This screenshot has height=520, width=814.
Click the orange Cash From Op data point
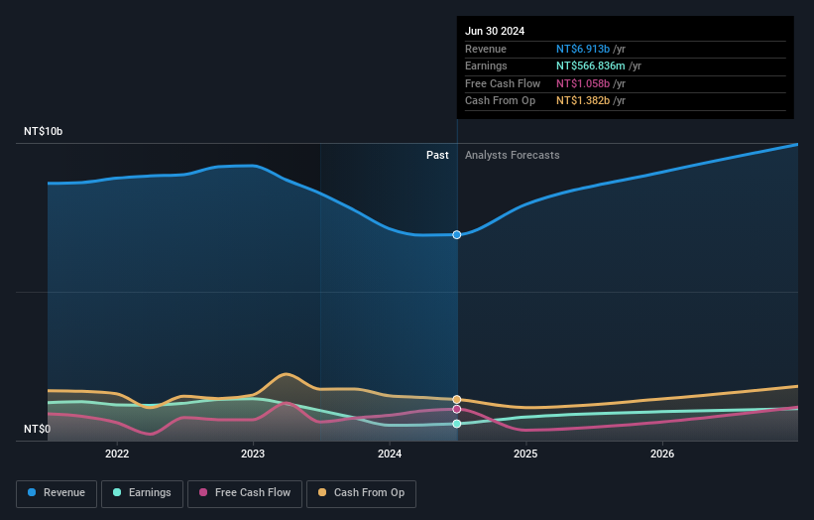pos(457,400)
